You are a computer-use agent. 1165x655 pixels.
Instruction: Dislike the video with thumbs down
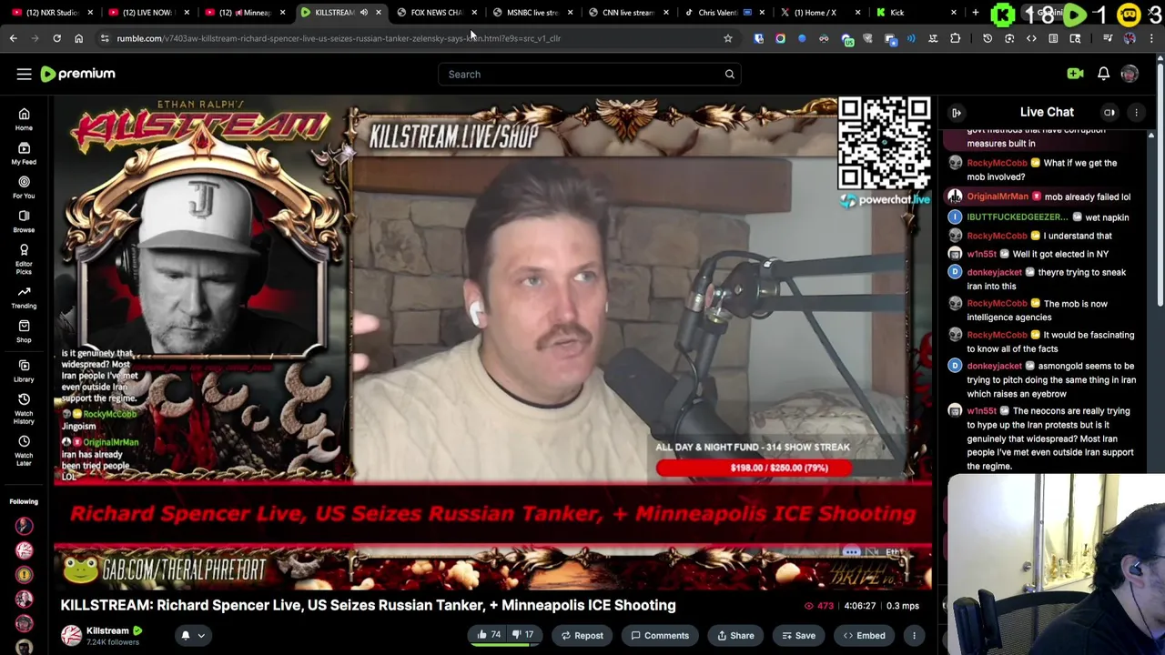click(x=523, y=635)
